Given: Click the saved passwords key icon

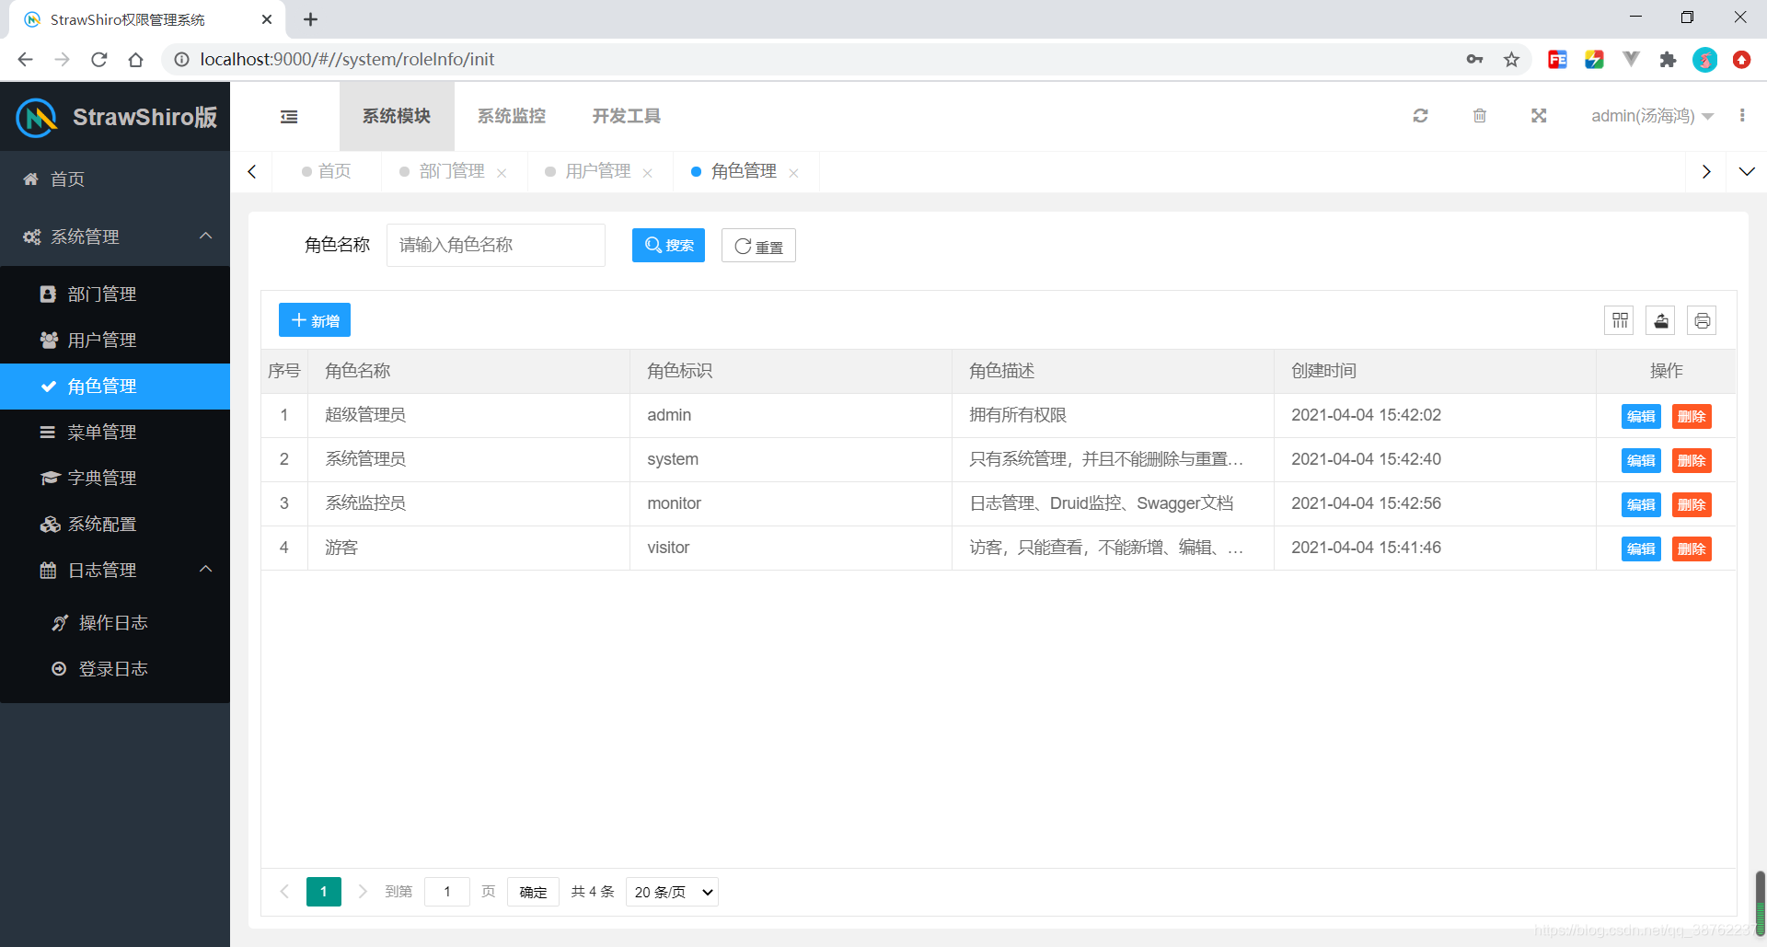Looking at the screenshot, I should [1474, 60].
